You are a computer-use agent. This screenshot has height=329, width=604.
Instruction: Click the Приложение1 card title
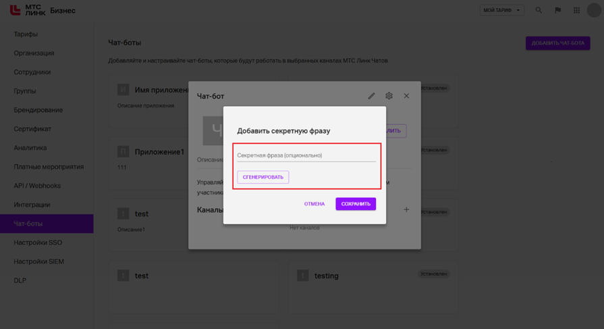[x=159, y=152]
